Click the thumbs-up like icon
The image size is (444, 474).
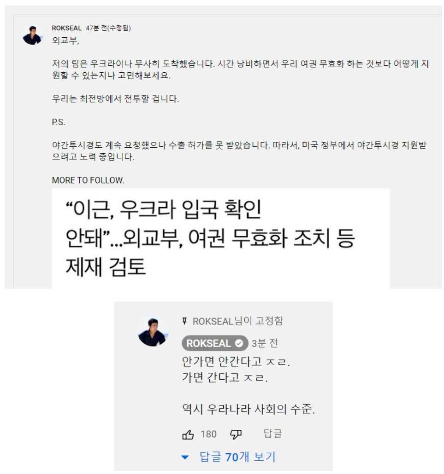188,435
